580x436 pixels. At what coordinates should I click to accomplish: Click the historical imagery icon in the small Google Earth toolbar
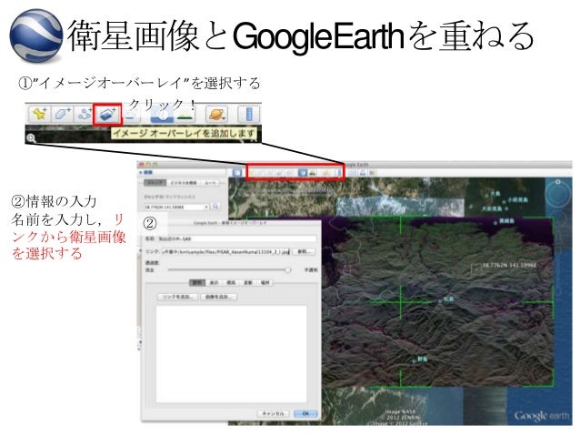click(x=303, y=173)
